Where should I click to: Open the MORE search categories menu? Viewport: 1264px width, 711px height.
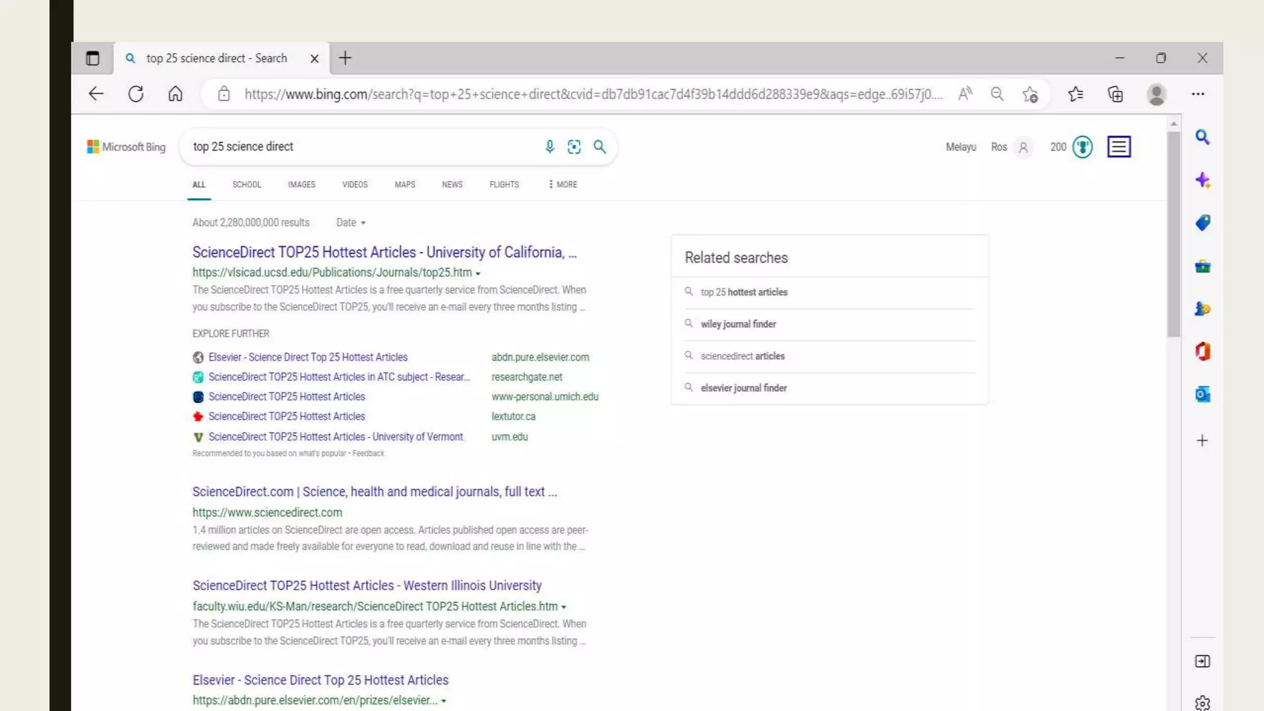(563, 185)
